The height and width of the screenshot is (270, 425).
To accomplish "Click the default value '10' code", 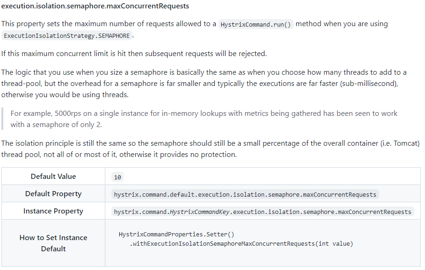I will (117, 177).
